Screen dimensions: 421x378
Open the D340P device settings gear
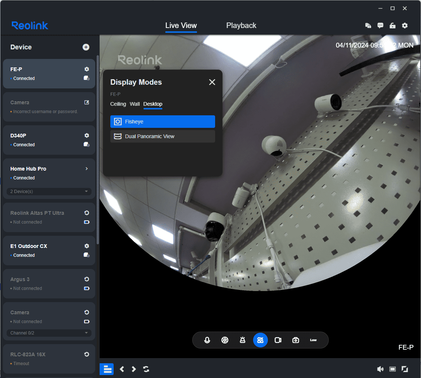(87, 135)
